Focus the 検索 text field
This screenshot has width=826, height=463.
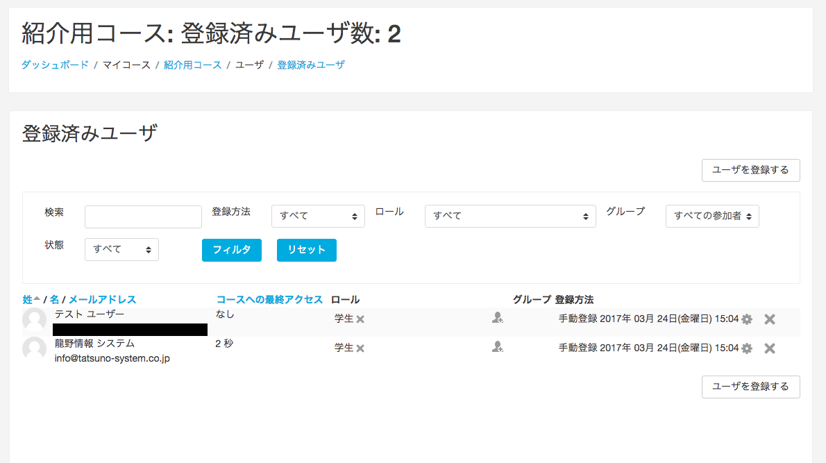click(143, 217)
